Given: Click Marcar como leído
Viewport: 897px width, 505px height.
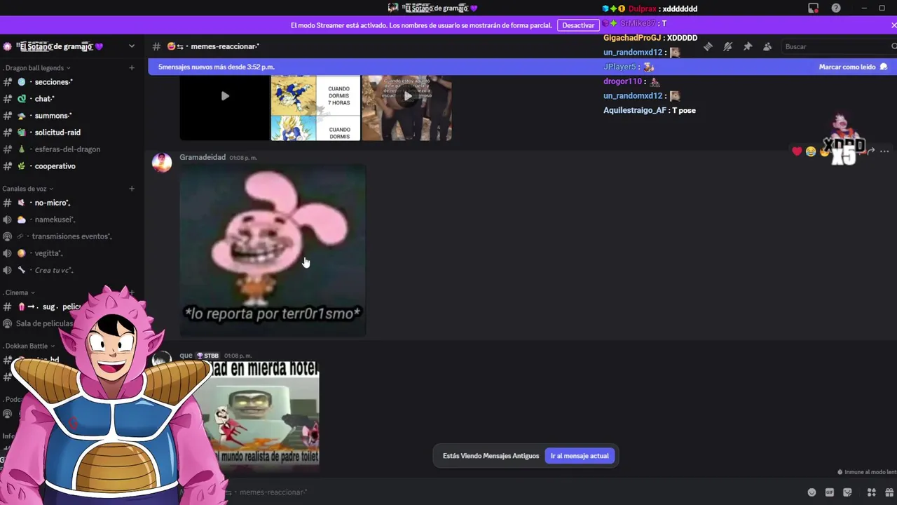Looking at the screenshot, I should pyautogui.click(x=853, y=67).
